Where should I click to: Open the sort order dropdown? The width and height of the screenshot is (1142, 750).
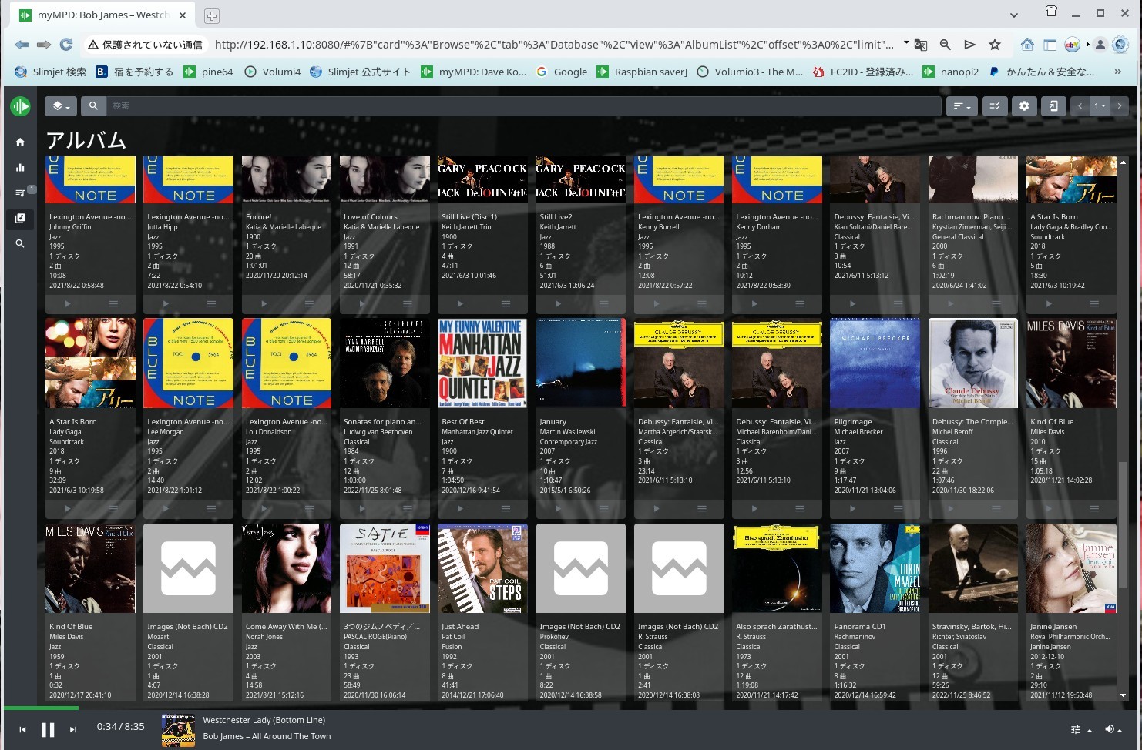961,106
